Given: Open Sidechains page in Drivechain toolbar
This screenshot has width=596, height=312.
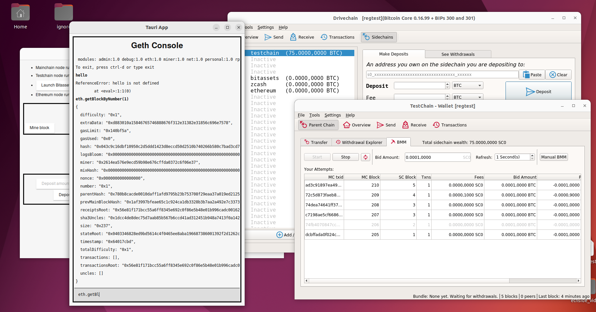Looking at the screenshot, I should [379, 37].
